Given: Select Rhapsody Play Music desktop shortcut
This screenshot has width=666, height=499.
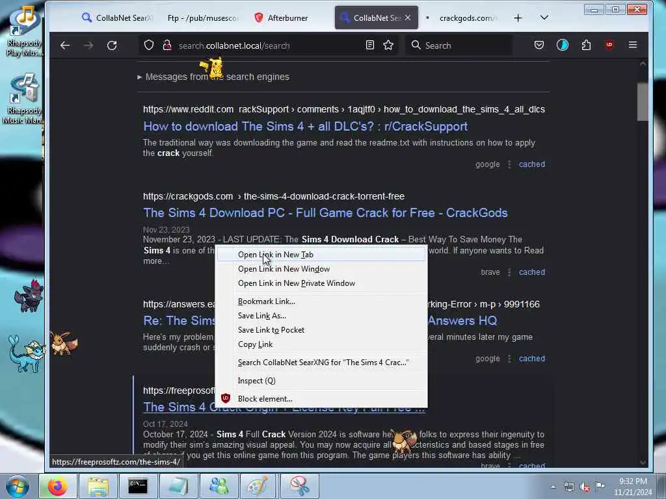Looking at the screenshot, I should [24, 31].
